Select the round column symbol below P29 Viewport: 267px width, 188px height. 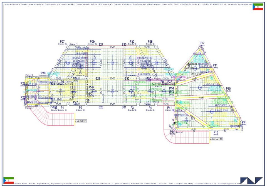point(86,47)
